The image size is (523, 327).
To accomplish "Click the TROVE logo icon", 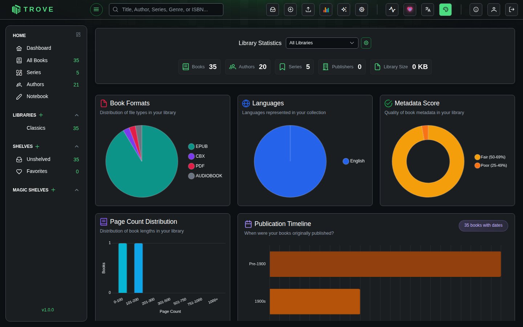I will point(16,9).
